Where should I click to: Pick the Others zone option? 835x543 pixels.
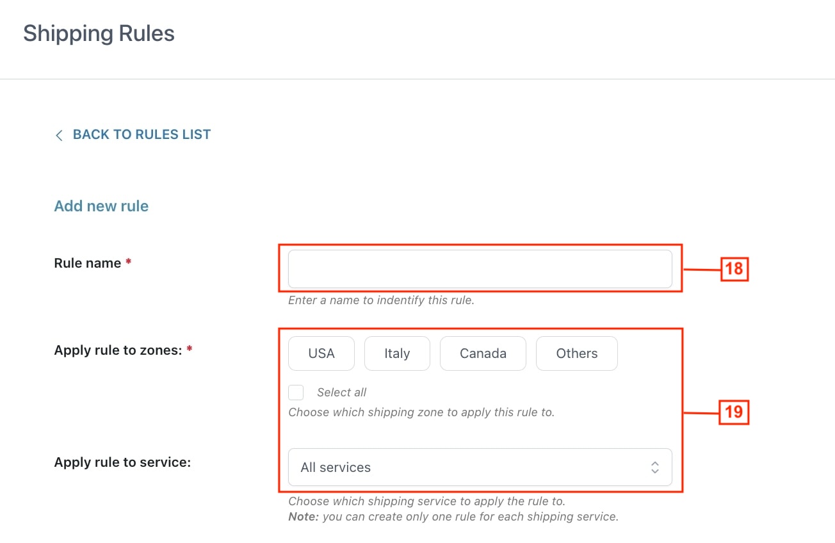coord(577,353)
